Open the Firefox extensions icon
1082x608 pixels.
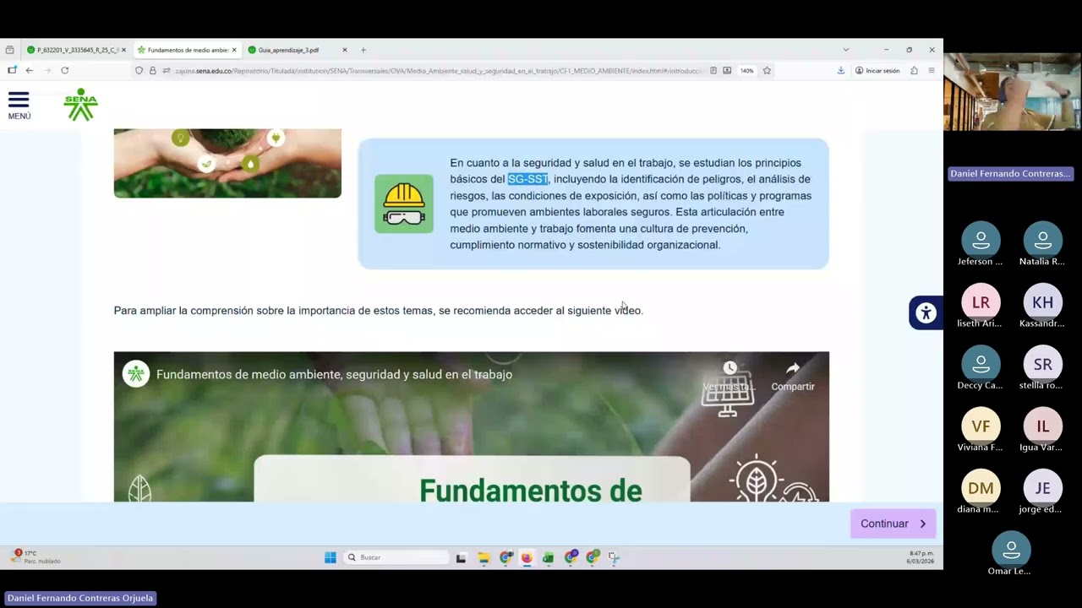(914, 71)
